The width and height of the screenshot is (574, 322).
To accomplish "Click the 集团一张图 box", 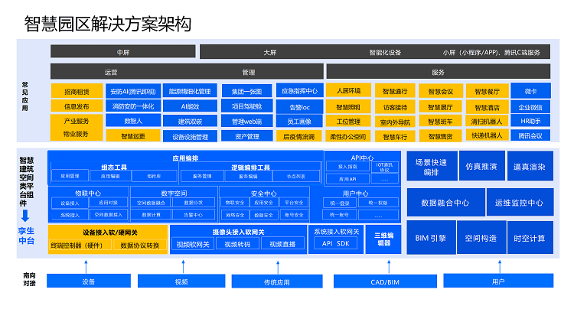I will click(247, 91).
